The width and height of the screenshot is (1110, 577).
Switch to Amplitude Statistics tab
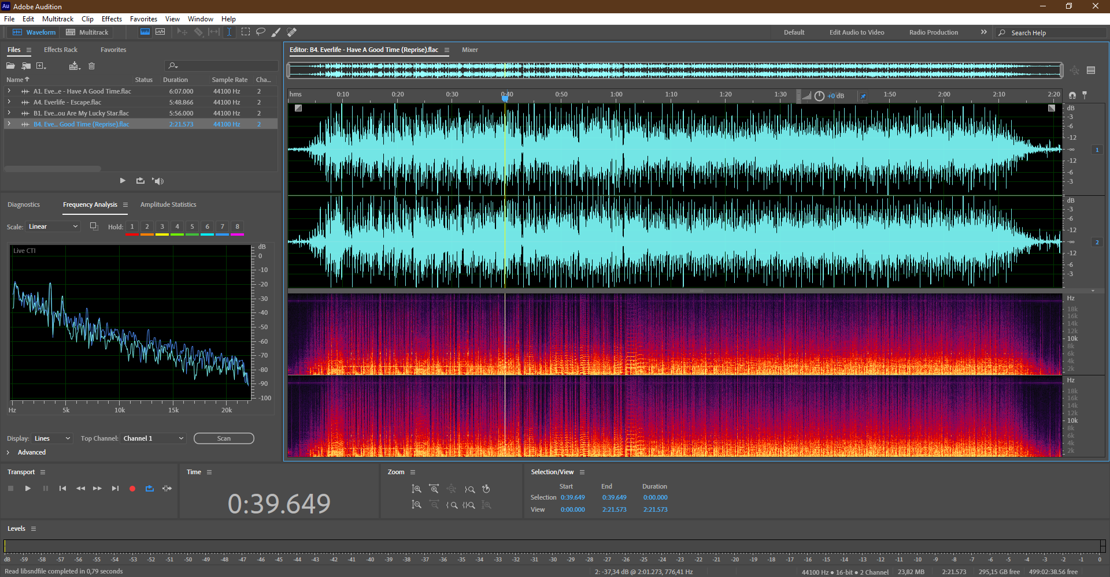point(168,204)
